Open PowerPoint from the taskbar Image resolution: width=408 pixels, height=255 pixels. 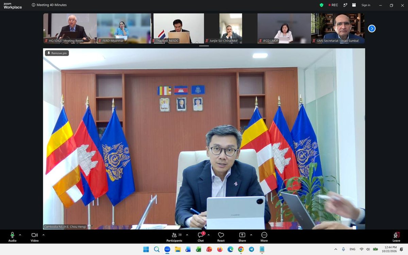[x=209, y=249]
